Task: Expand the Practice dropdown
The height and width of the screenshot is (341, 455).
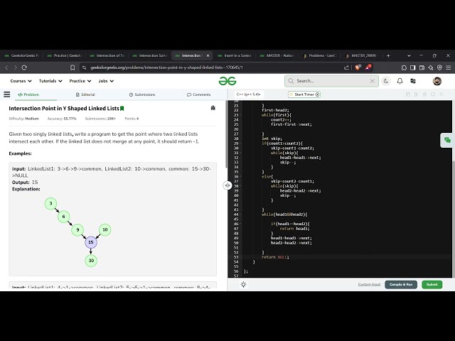Action: click(x=80, y=81)
